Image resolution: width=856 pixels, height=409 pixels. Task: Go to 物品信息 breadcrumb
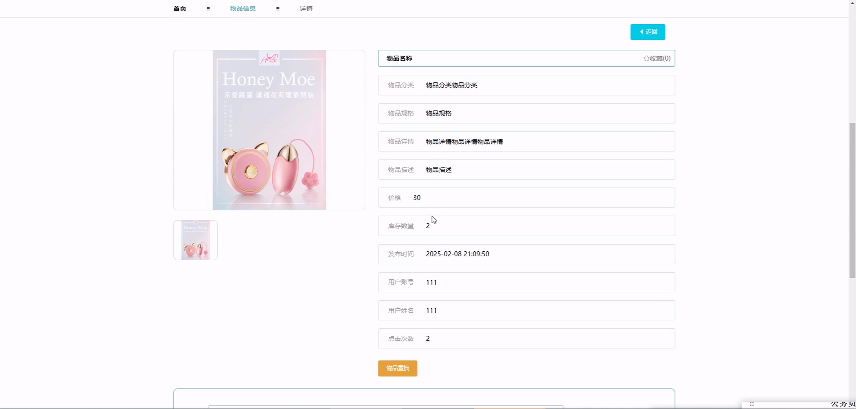pos(243,9)
